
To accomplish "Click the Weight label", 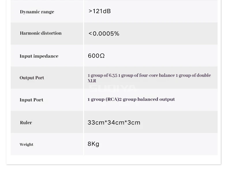I will click(x=27, y=144).
